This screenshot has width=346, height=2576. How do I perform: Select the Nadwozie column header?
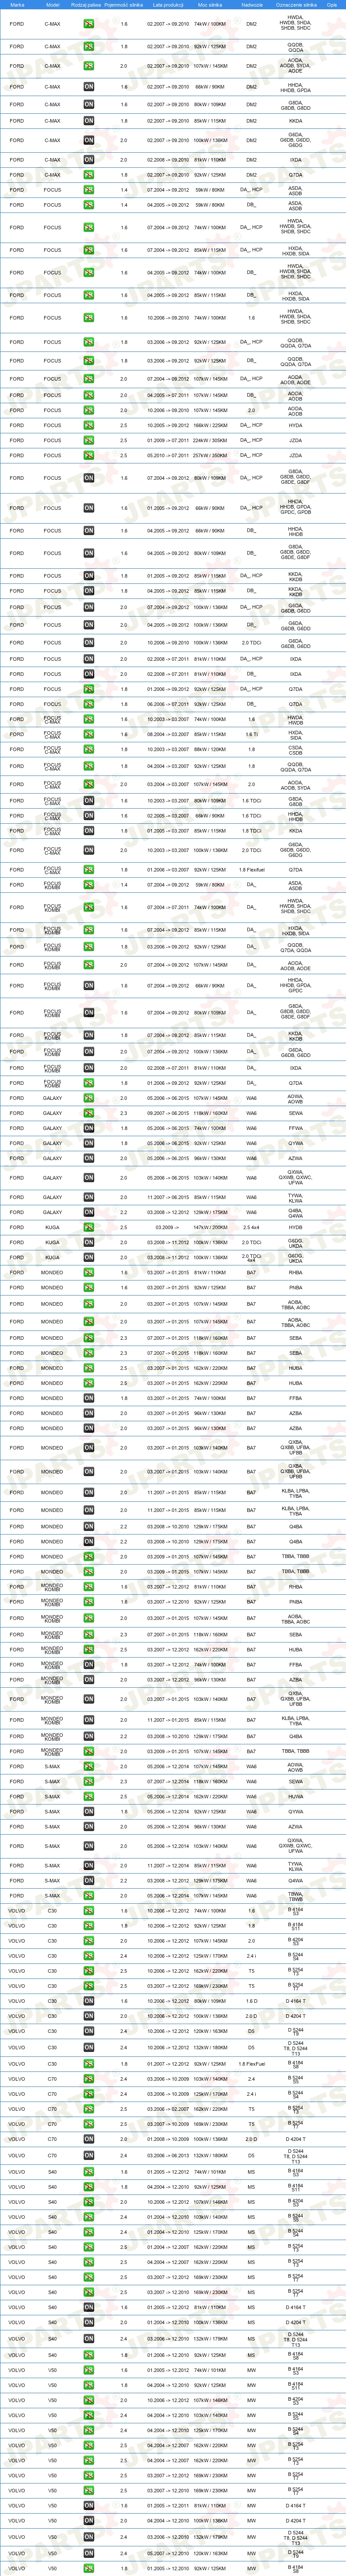pyautogui.click(x=252, y=4)
